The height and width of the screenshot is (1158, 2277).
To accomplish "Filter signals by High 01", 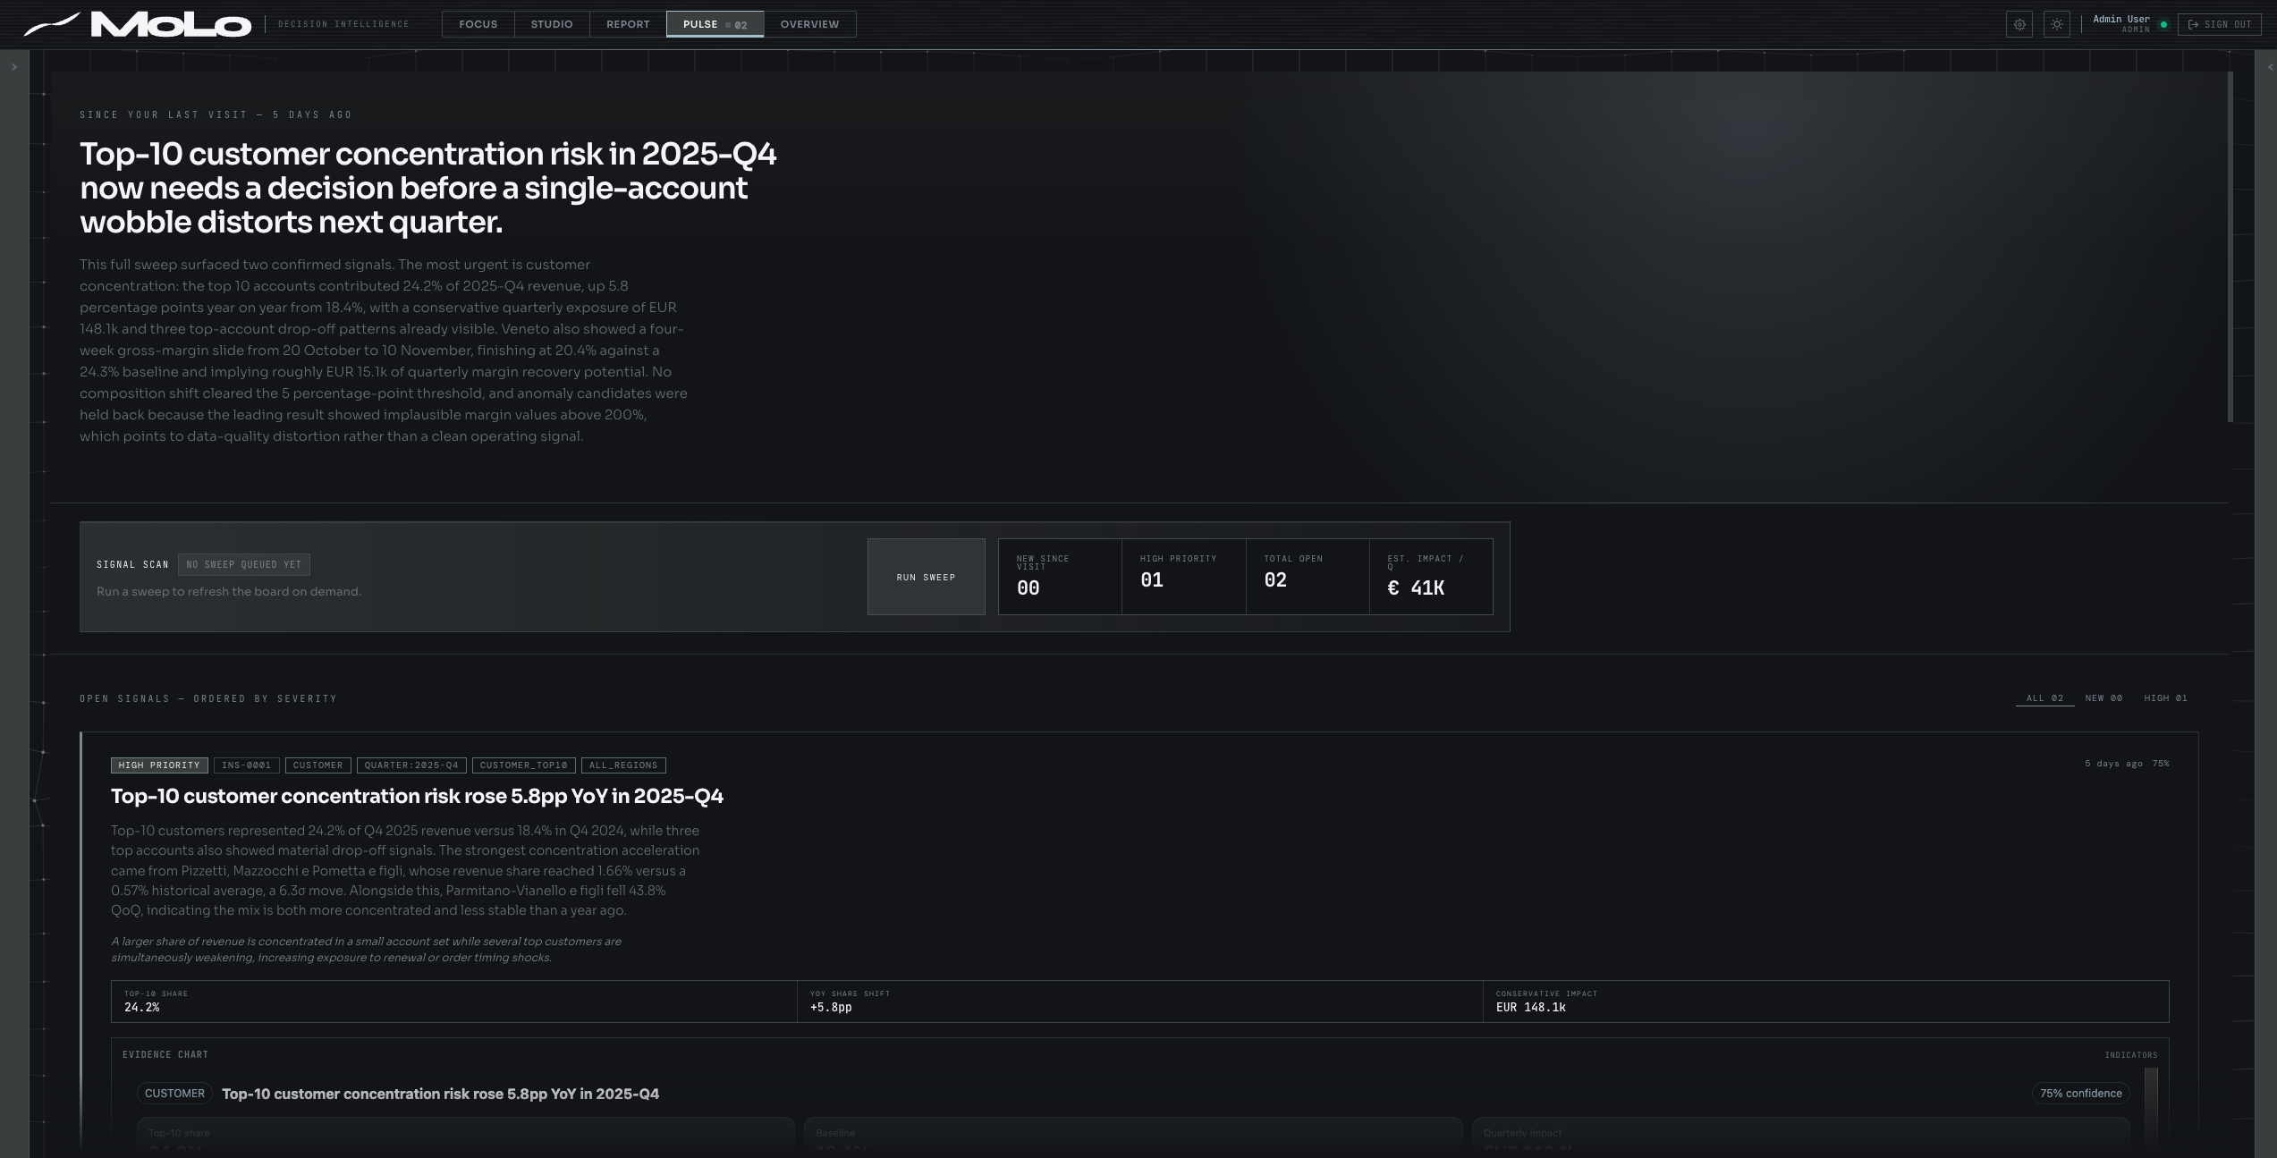I will coord(2165,698).
